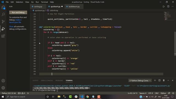Change indentation via Spaces: 4
This screenshot has width=176, height=99.
pyautogui.click(x=143, y=93)
